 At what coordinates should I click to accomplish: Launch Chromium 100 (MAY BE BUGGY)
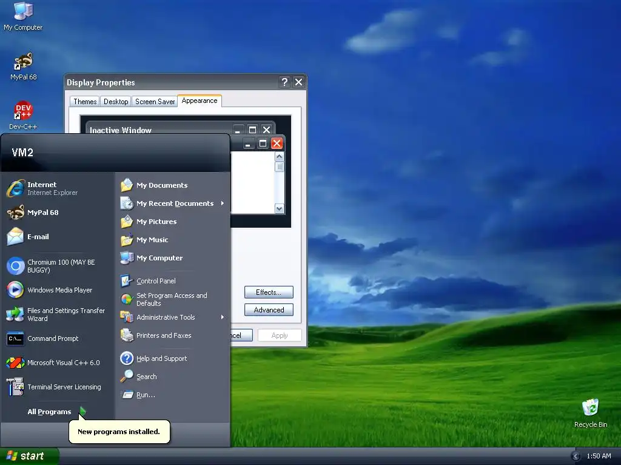pos(58,266)
